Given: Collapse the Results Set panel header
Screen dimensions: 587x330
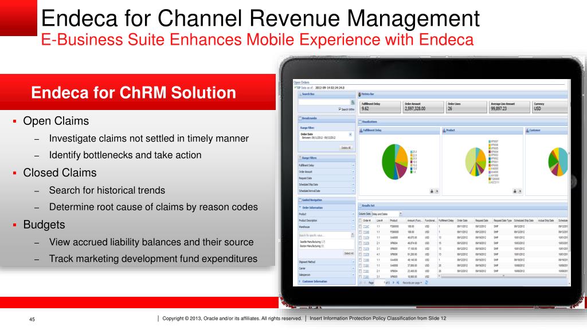Looking at the screenshot, I should [463, 206].
